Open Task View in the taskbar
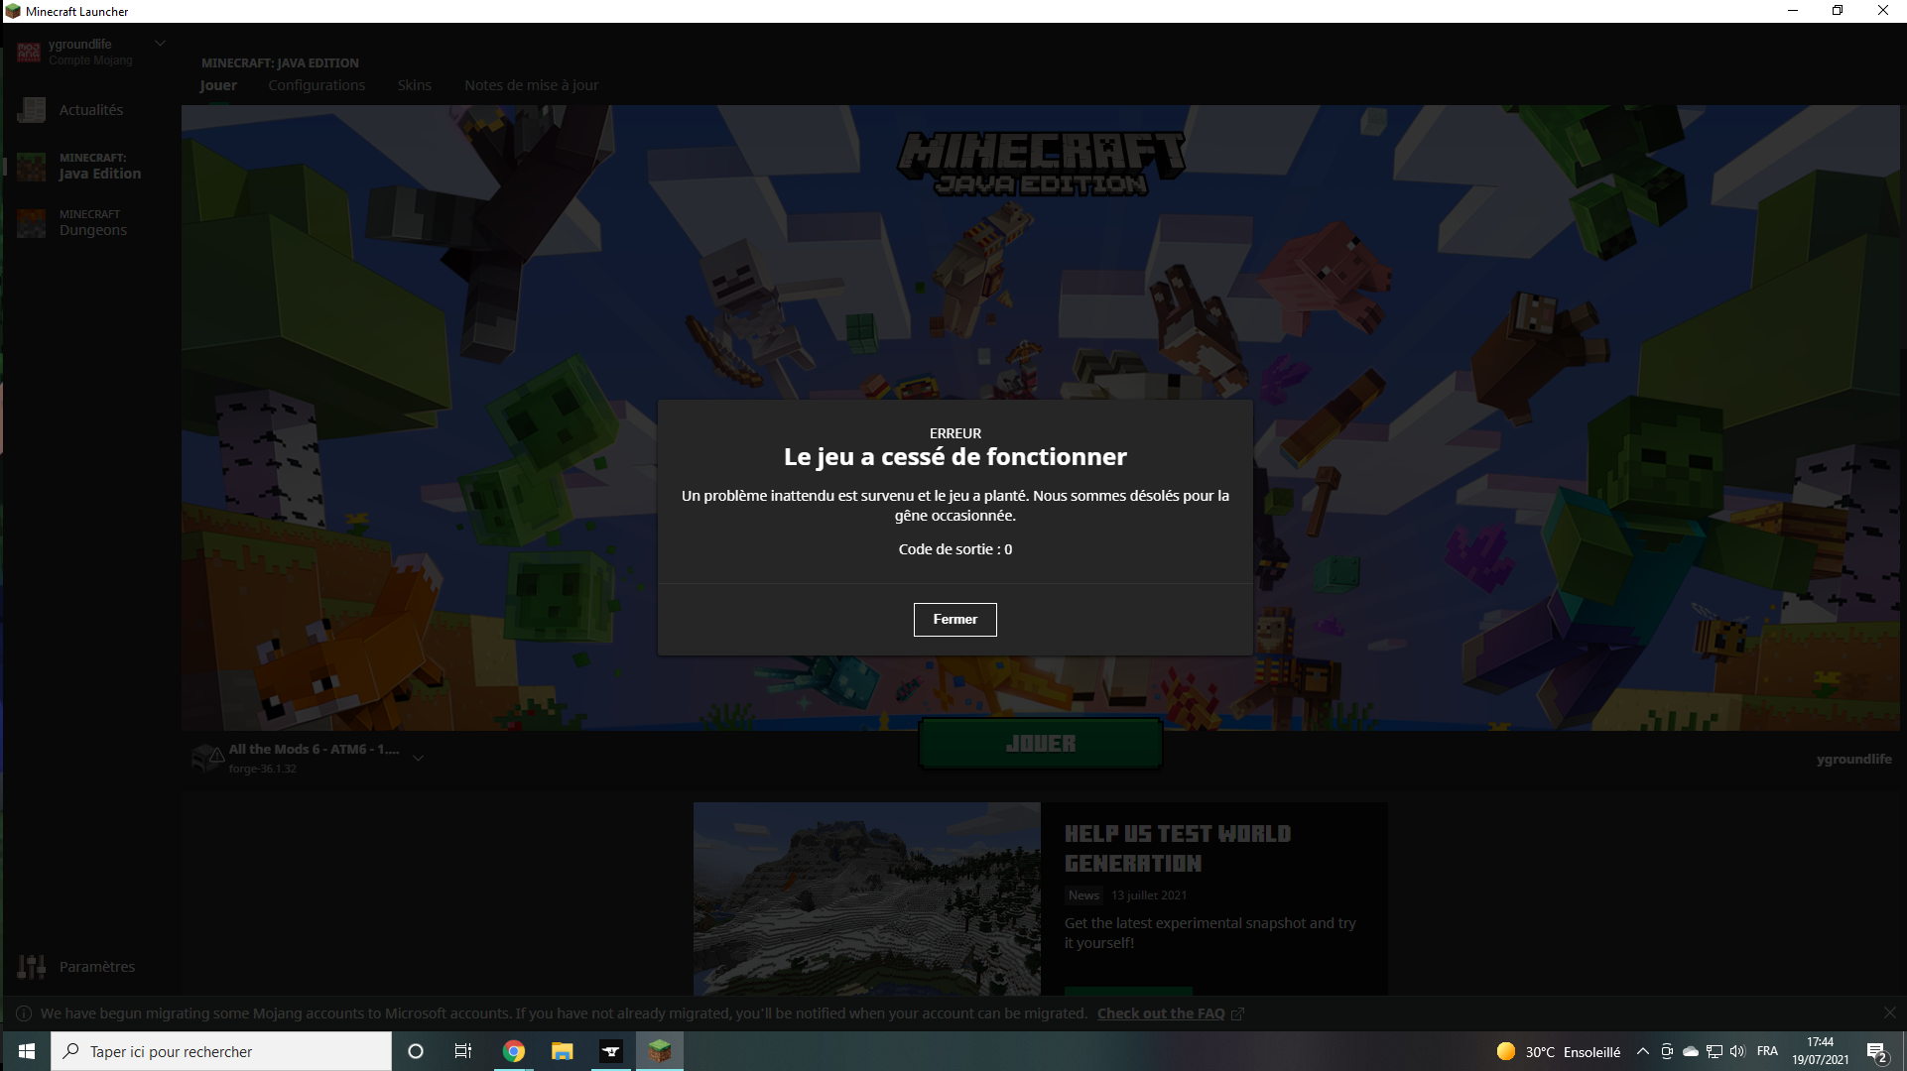 click(x=463, y=1051)
